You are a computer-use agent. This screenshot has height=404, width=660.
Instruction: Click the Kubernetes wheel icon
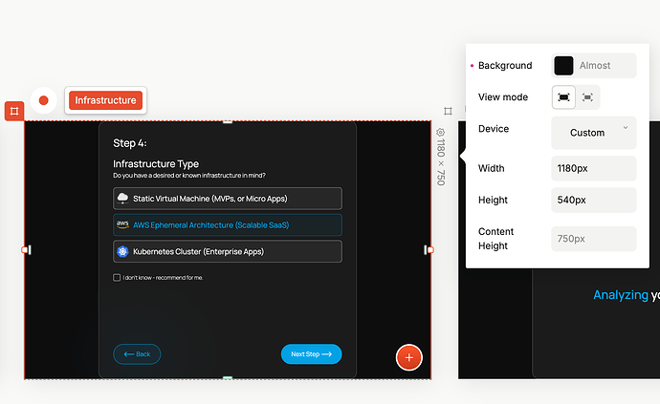122,251
